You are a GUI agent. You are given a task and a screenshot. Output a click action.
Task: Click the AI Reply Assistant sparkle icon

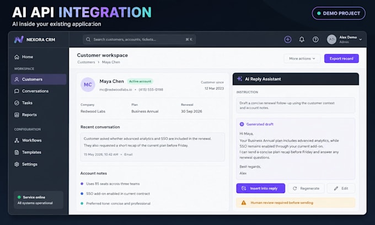coord(240,79)
